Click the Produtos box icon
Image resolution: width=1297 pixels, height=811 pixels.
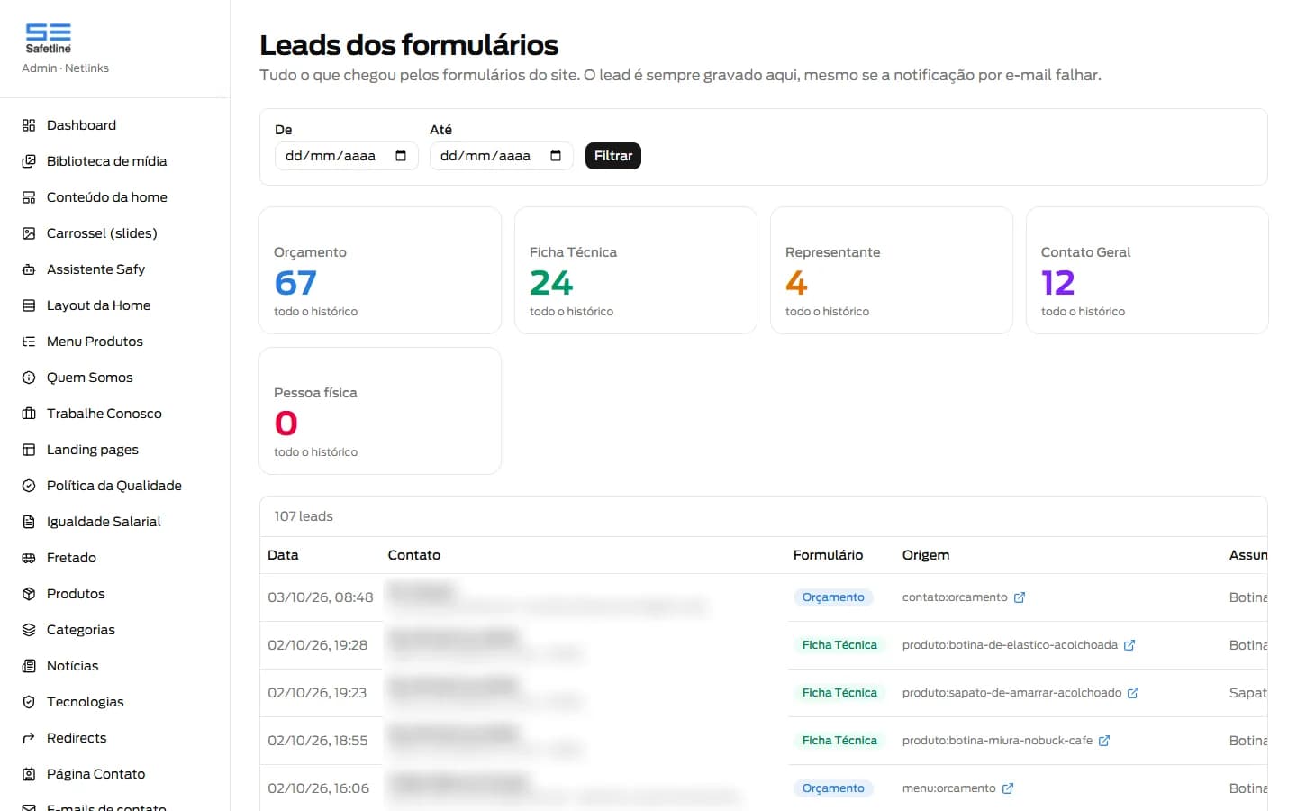(x=29, y=594)
